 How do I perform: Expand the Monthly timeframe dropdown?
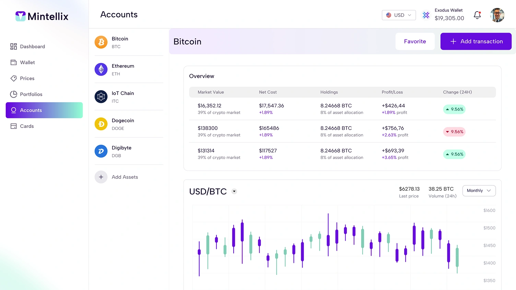coord(479,191)
